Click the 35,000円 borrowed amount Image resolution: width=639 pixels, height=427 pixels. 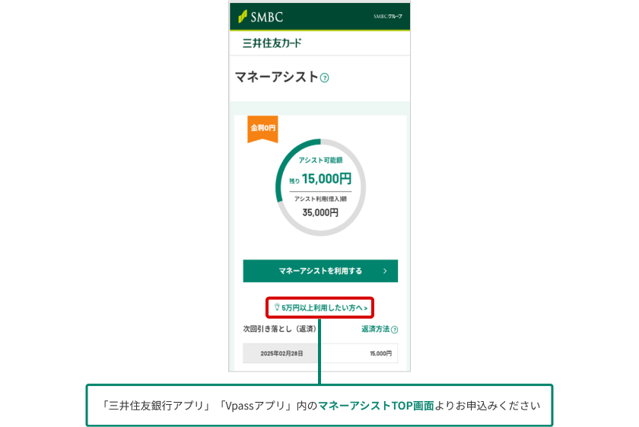320,212
